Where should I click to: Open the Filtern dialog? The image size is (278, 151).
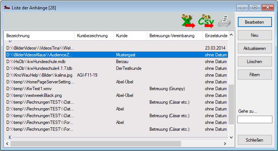pyautogui.click(x=255, y=75)
